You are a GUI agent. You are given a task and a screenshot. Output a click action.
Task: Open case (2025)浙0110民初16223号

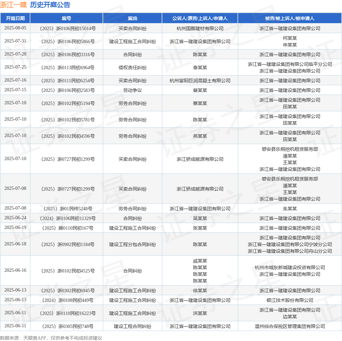tap(68, 313)
